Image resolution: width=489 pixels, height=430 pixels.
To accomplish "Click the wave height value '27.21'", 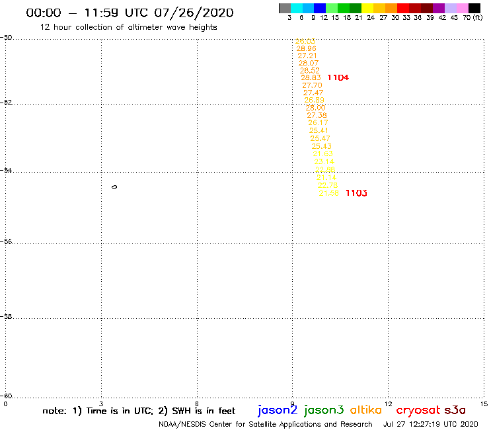I will [307, 56].
